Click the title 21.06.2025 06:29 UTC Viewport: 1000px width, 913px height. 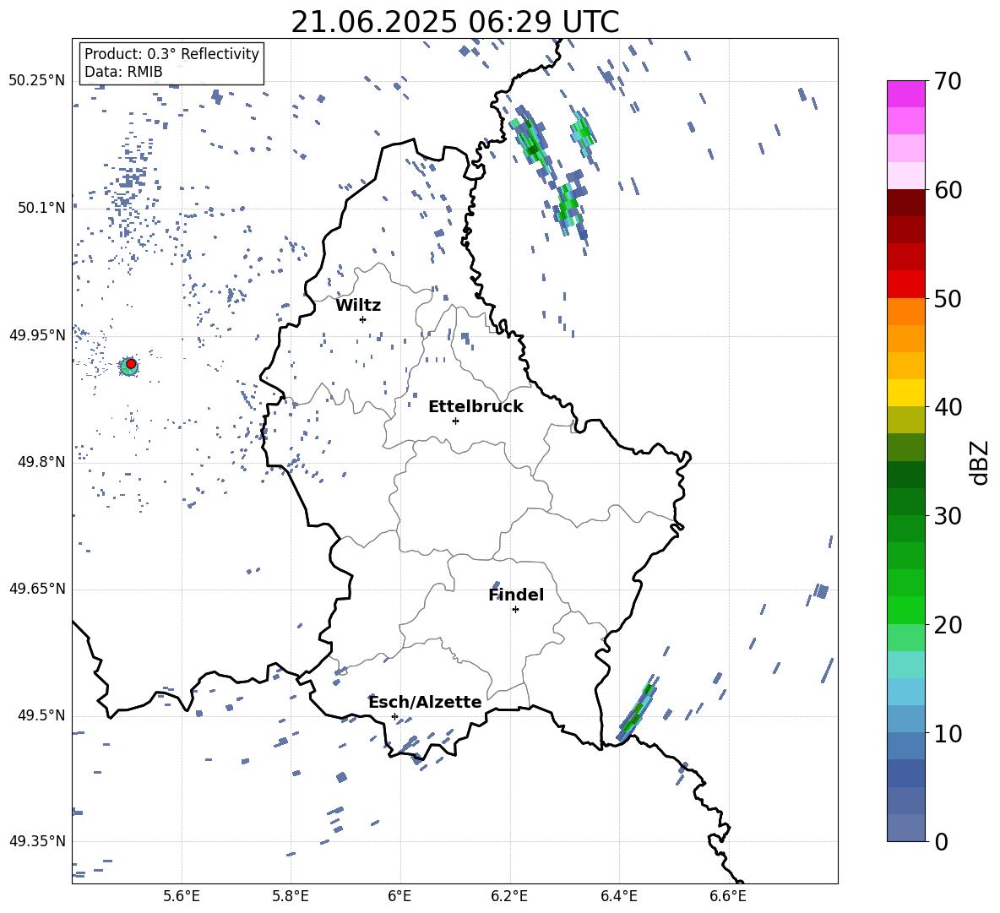point(454,22)
